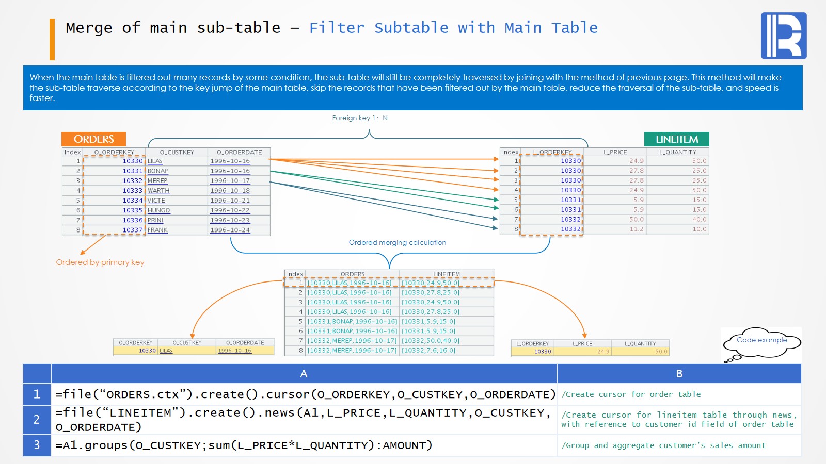
Task: Click 'Filter Subtable with Main Table' title text
Action: (453, 28)
